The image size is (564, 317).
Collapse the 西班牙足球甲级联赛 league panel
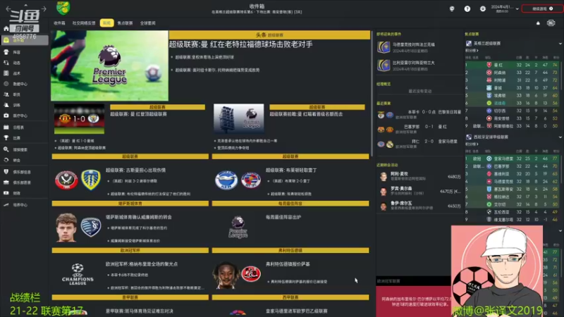pos(560,137)
